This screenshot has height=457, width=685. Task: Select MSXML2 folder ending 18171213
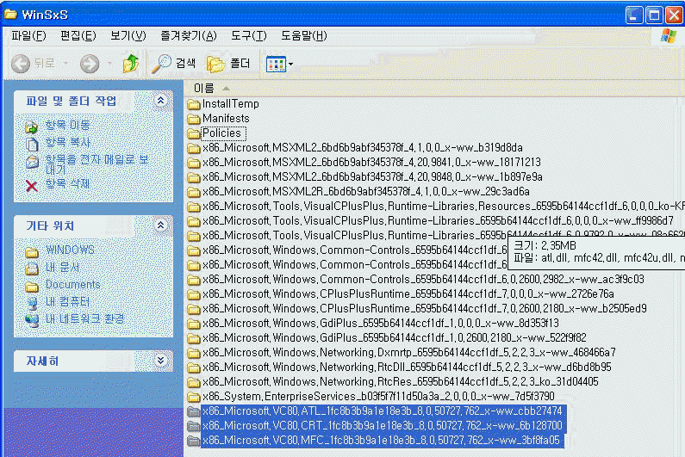pyautogui.click(x=371, y=163)
